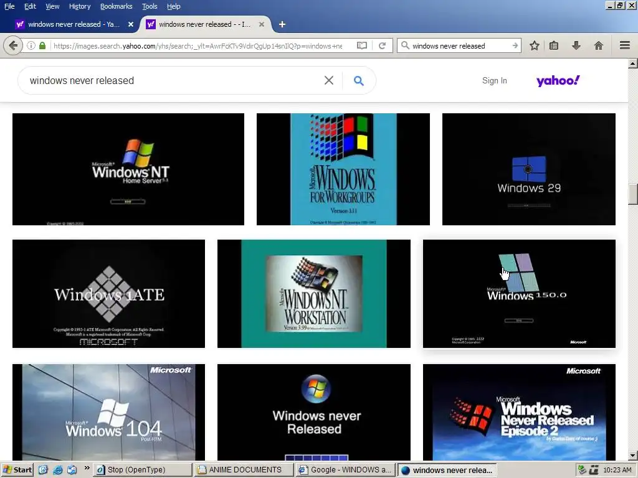Open the Edit menu
The height and width of the screenshot is (478, 638).
click(x=30, y=6)
